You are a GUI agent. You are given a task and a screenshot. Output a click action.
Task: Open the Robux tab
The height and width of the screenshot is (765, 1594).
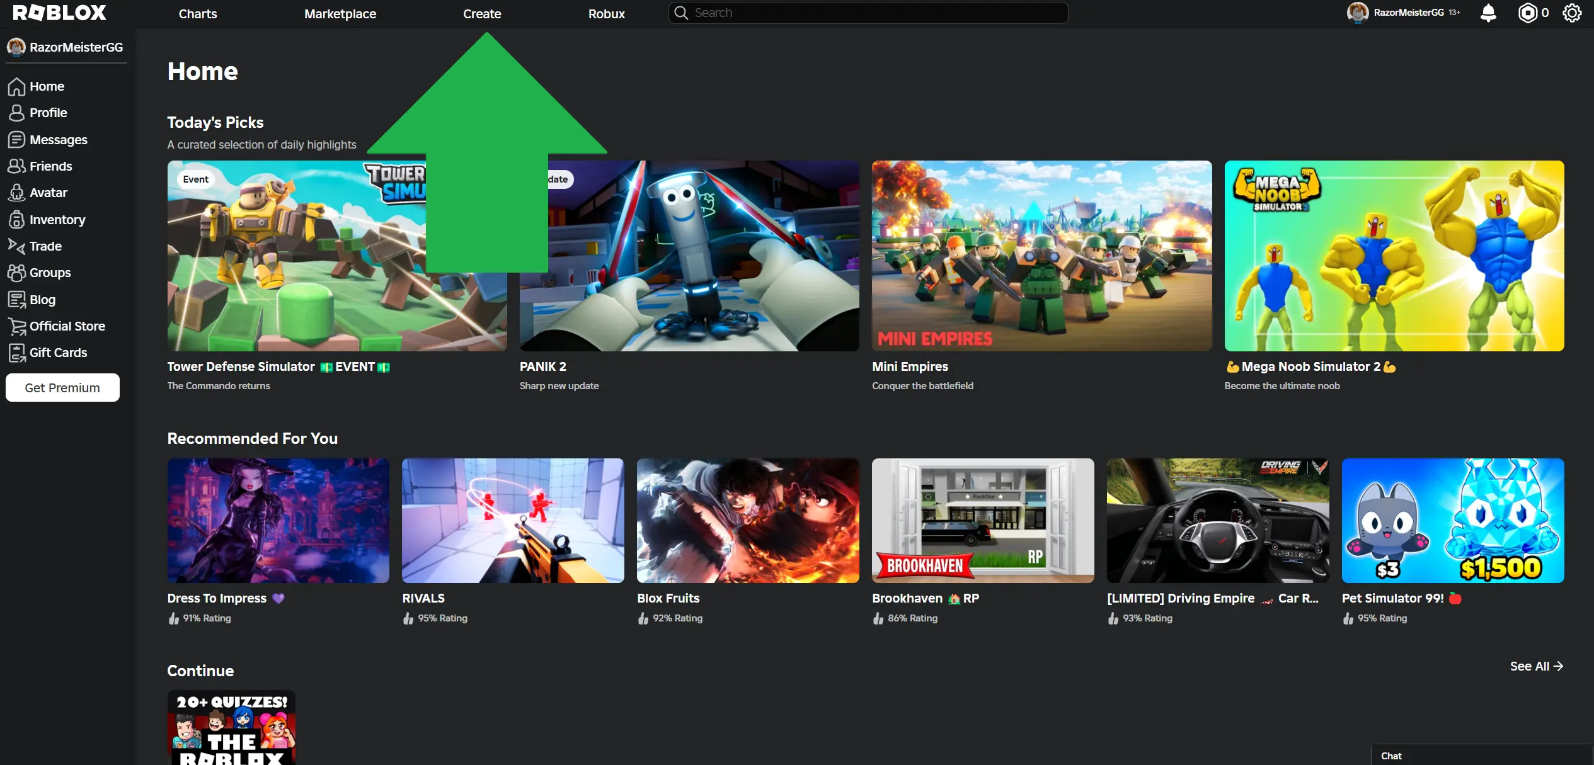coord(607,14)
